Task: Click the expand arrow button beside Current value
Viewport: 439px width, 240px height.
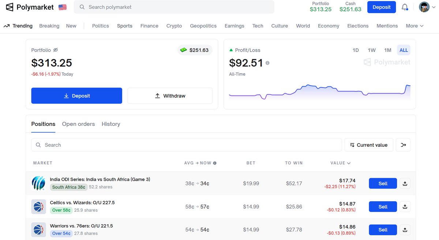Action: click(x=403, y=145)
